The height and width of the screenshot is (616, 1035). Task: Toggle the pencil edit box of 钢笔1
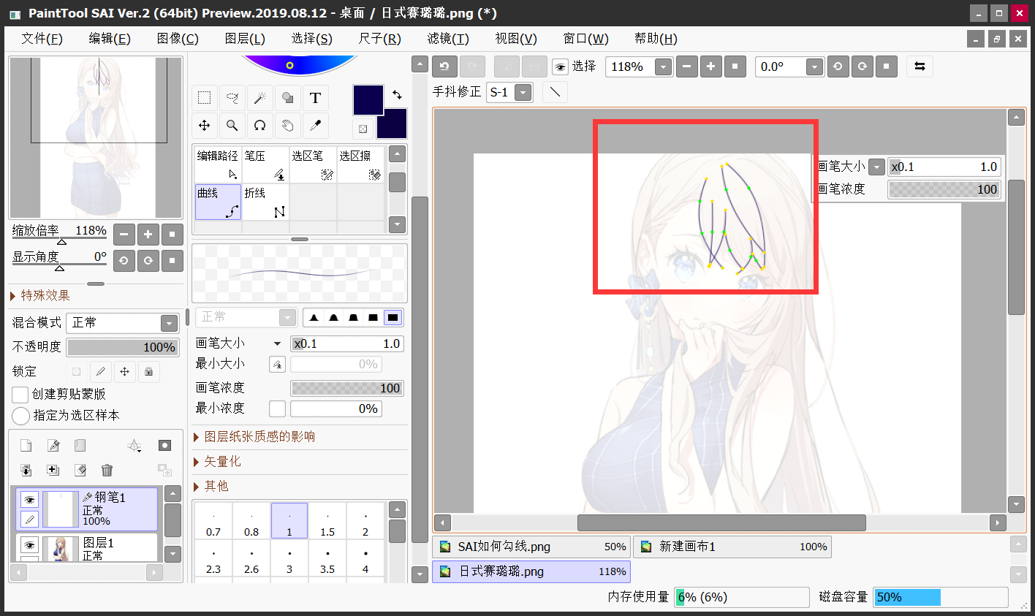pos(29,520)
